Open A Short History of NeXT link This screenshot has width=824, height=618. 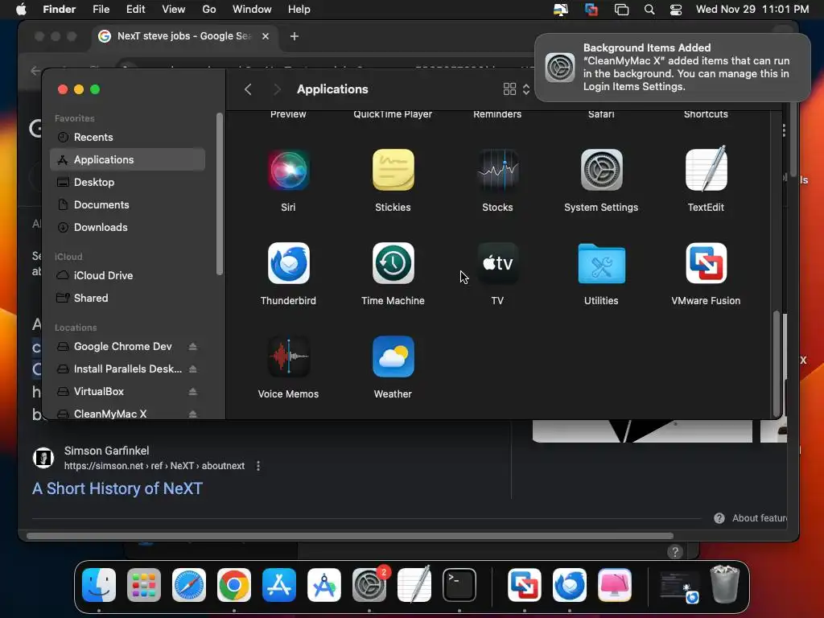coord(117,488)
